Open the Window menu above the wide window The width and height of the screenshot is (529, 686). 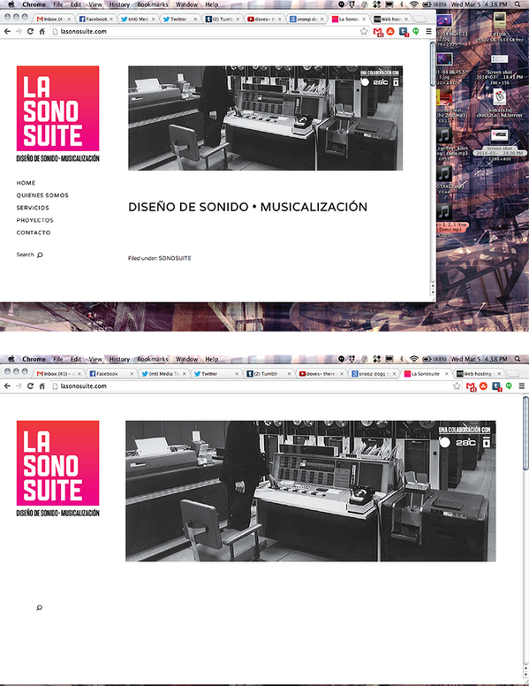pyautogui.click(x=186, y=359)
